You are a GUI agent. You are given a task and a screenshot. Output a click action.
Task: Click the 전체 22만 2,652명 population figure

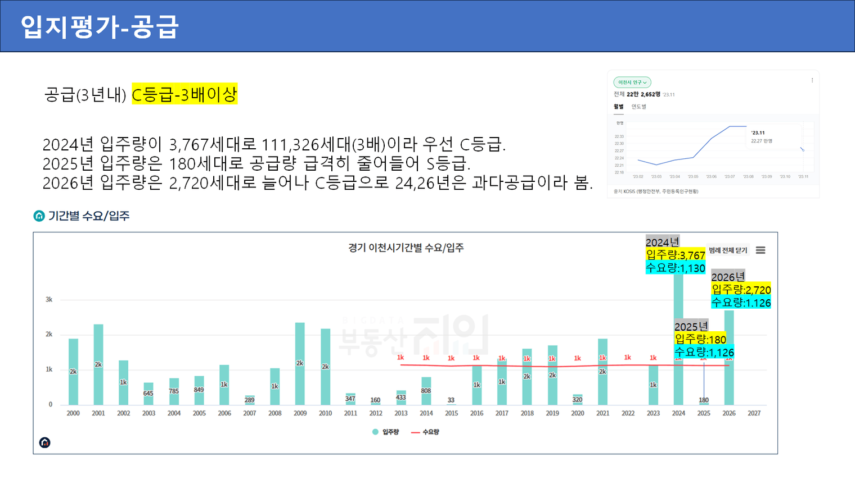(637, 94)
